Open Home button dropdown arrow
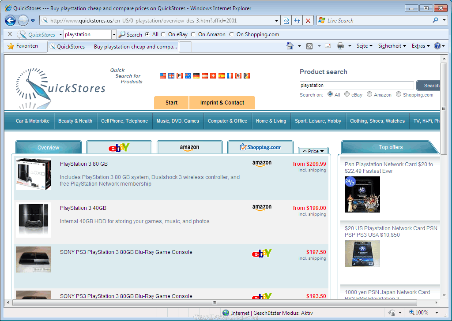Screen dimensions: 452x321 pos(299,46)
